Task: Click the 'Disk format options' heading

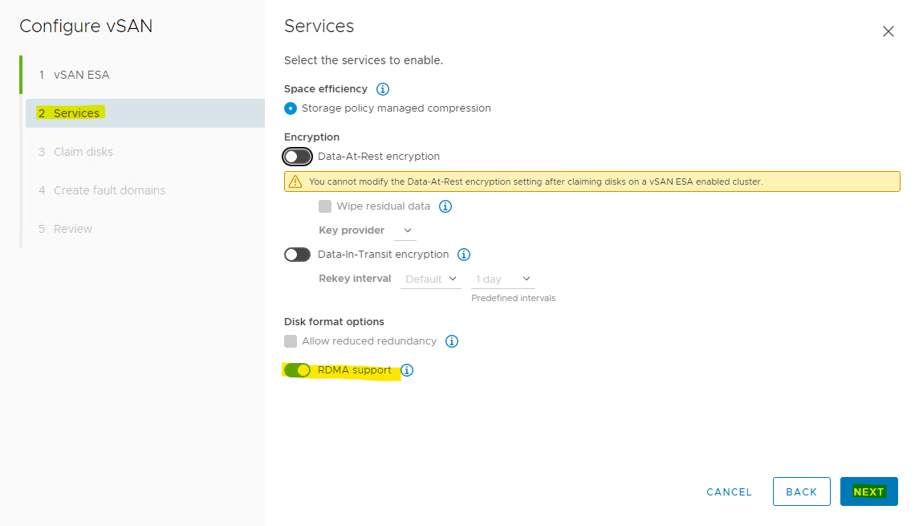Action: 334,322
